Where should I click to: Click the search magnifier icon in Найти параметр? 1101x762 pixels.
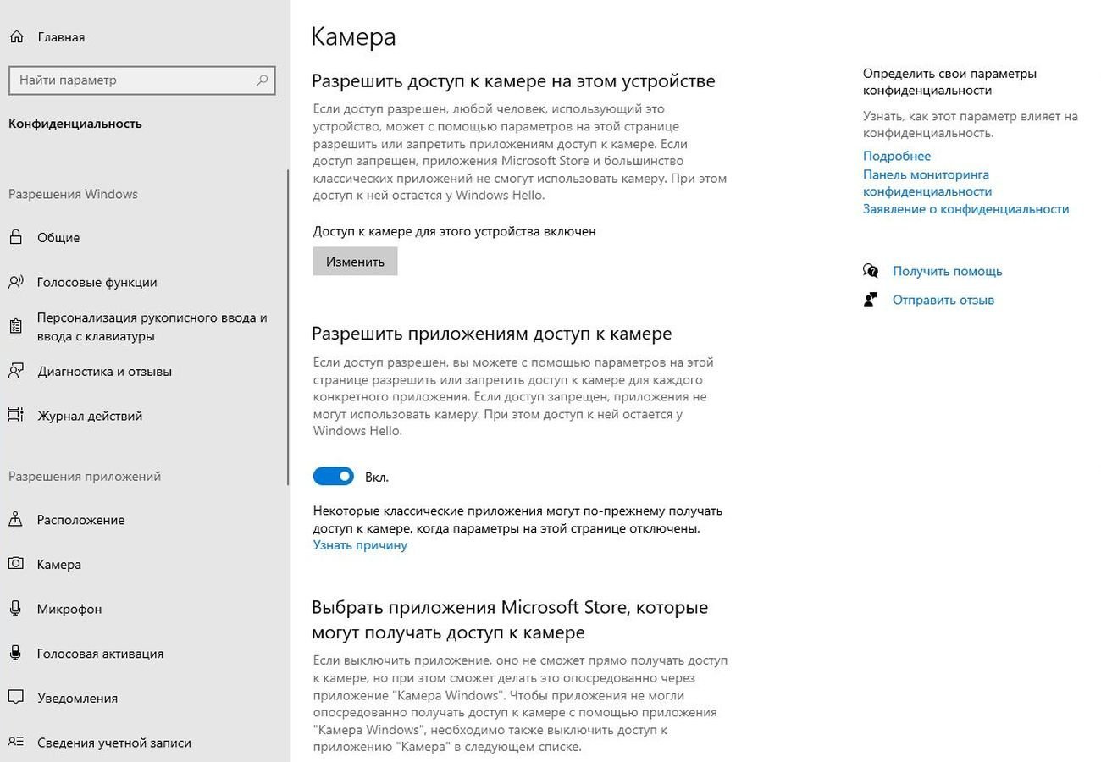pyautogui.click(x=262, y=80)
